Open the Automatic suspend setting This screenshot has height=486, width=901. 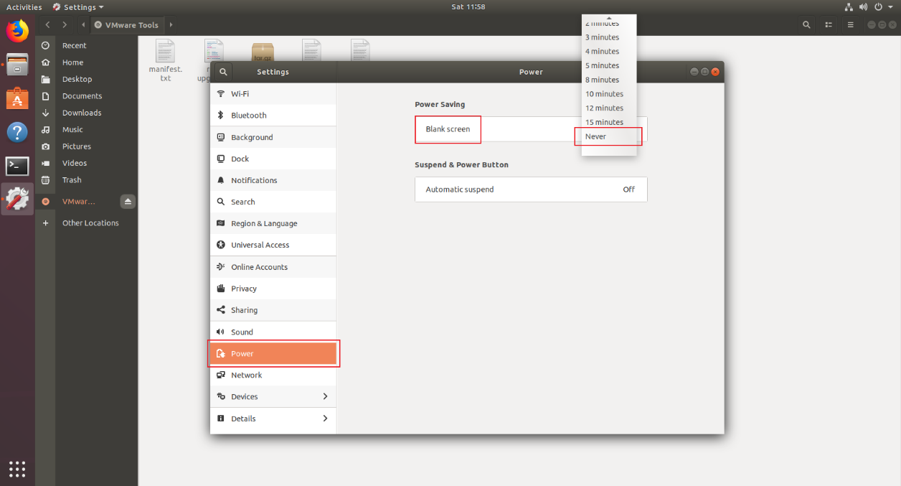tap(531, 190)
